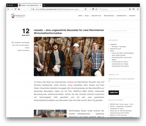
Task: Close the restado browser tab
Action: coord(41,5)
